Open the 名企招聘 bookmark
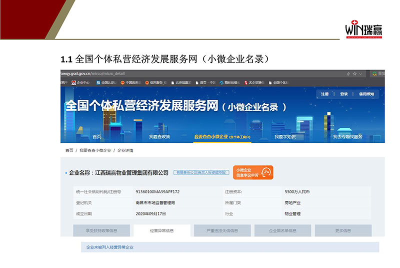The width and height of the screenshot is (400, 268). click(x=254, y=83)
